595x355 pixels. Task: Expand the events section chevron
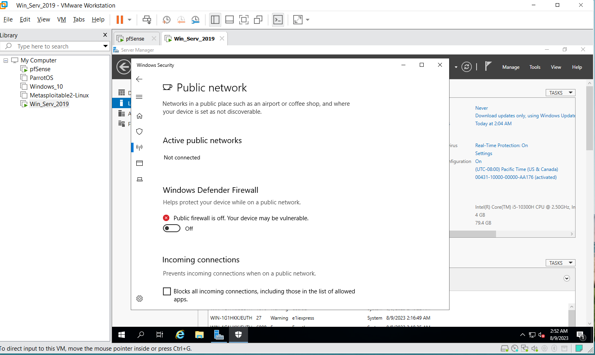coord(567,278)
